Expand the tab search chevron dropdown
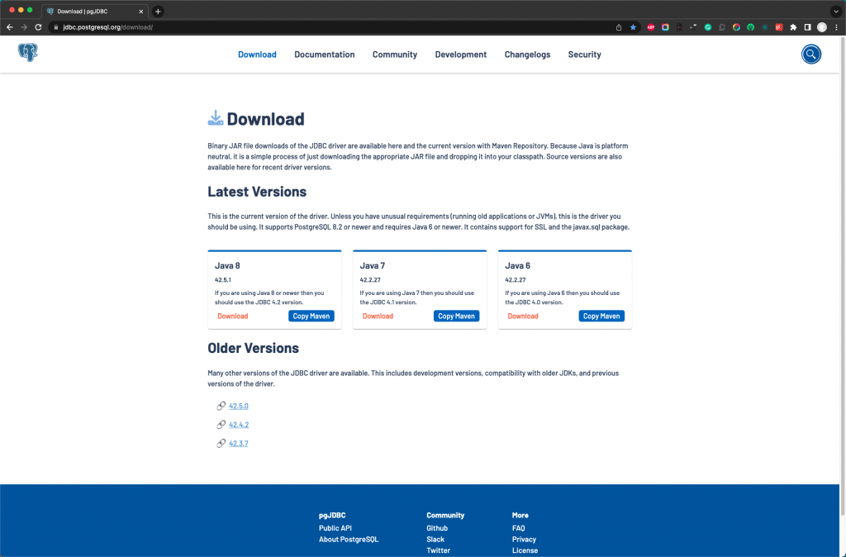 coord(836,12)
